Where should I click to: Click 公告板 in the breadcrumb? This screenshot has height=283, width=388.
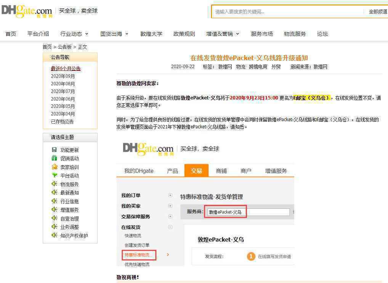[64, 47]
